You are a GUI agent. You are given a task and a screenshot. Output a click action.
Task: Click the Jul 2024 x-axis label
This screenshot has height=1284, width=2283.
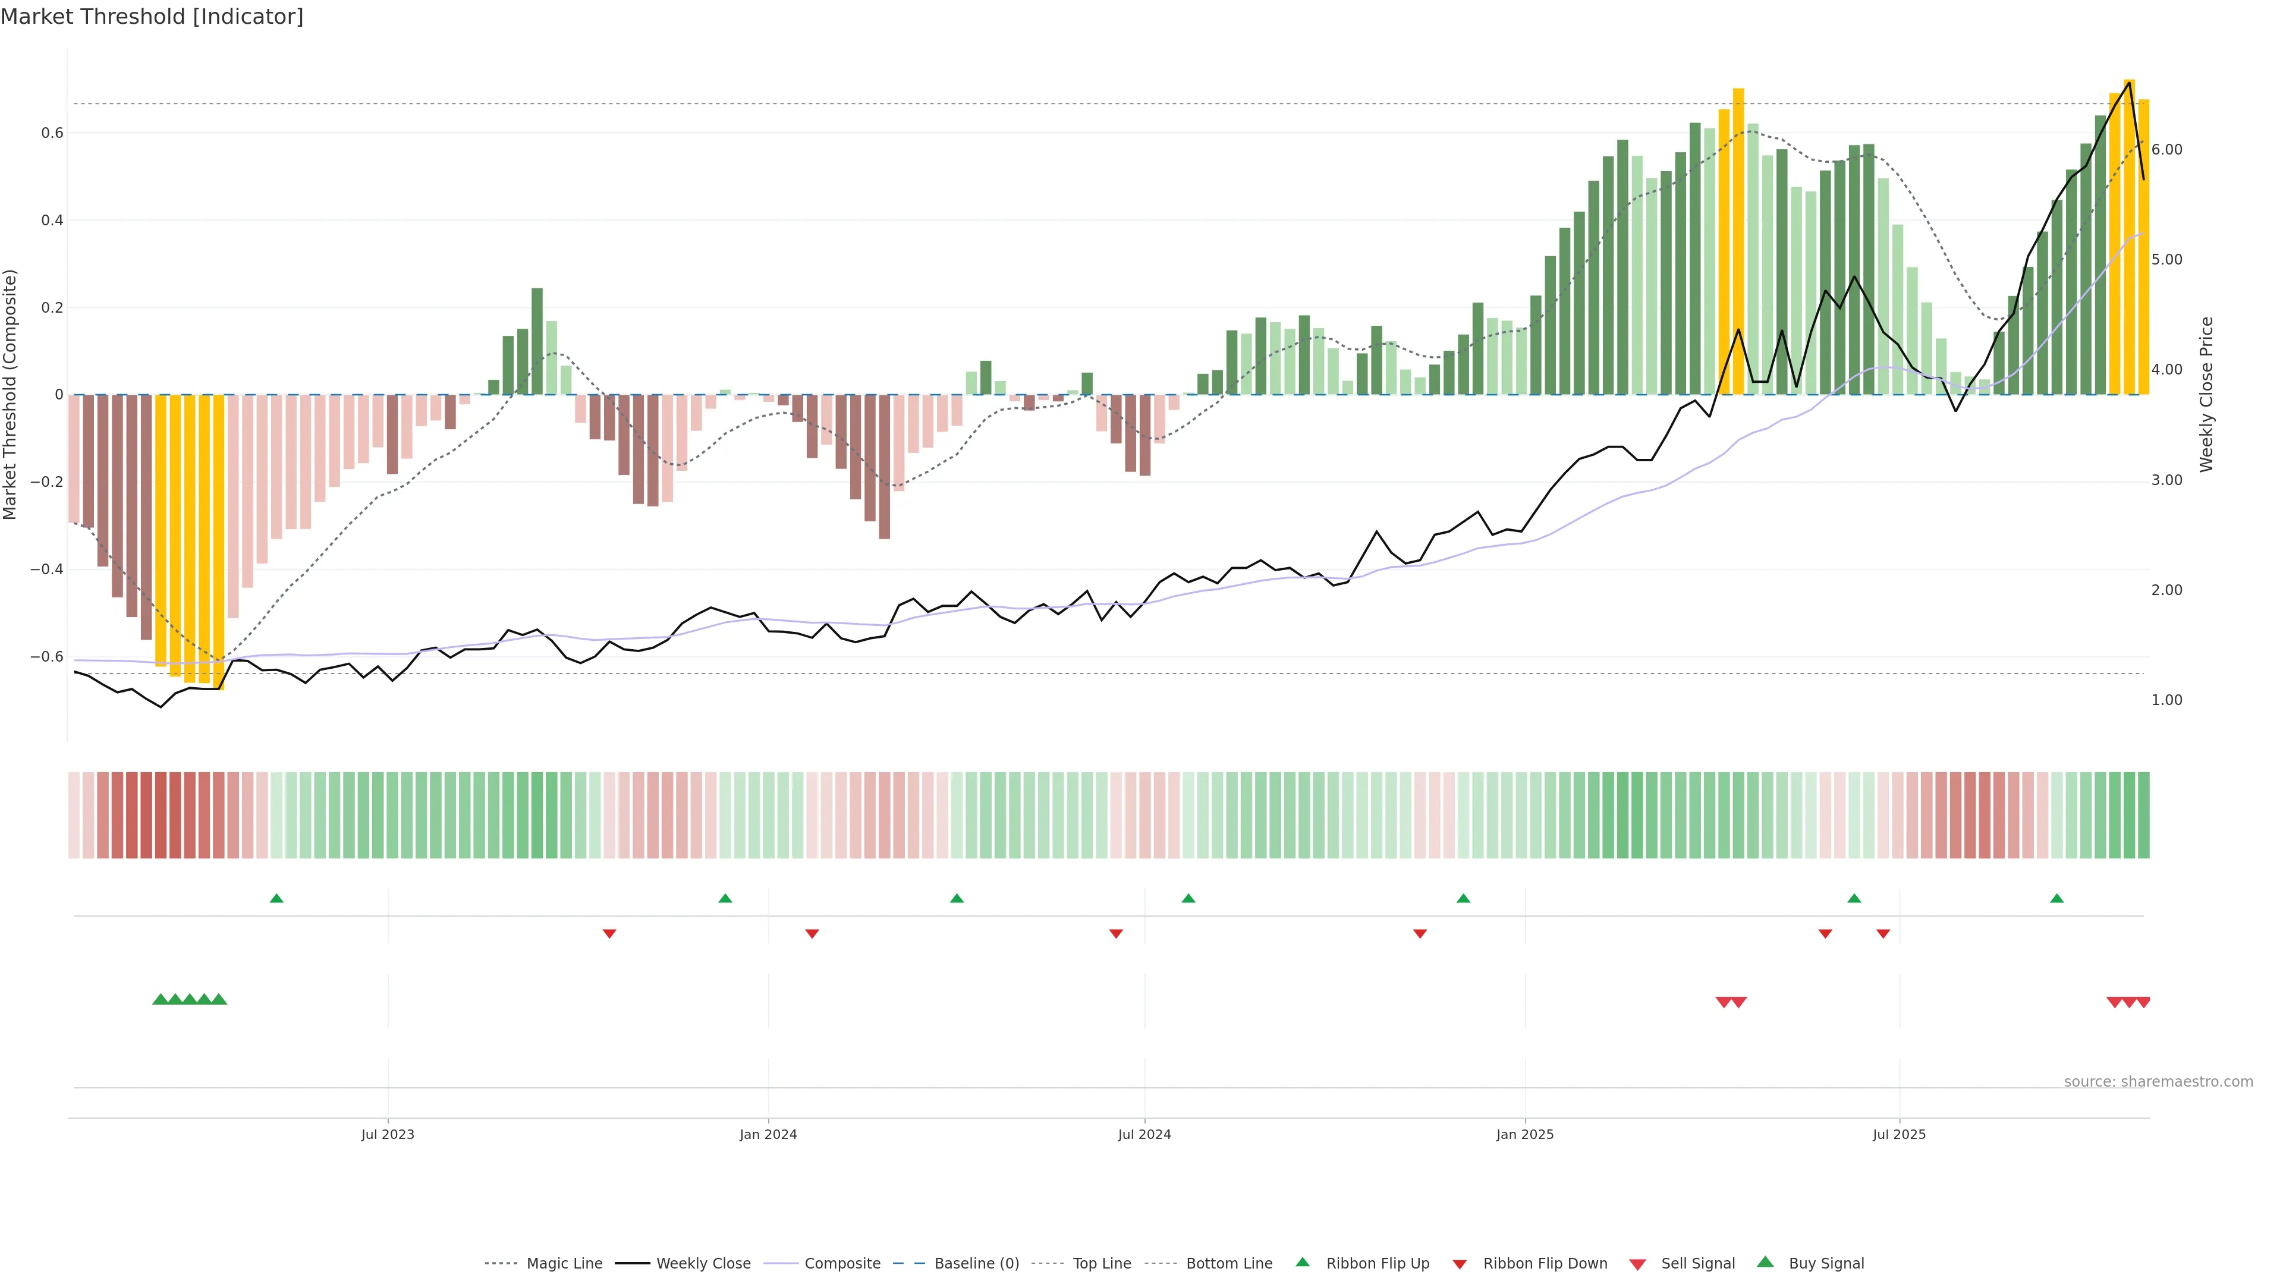pos(1144,1134)
